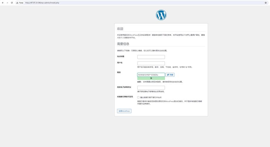270x147 pixels.
Task: Check discourage search engines checkbox
Action: (x=138, y=97)
